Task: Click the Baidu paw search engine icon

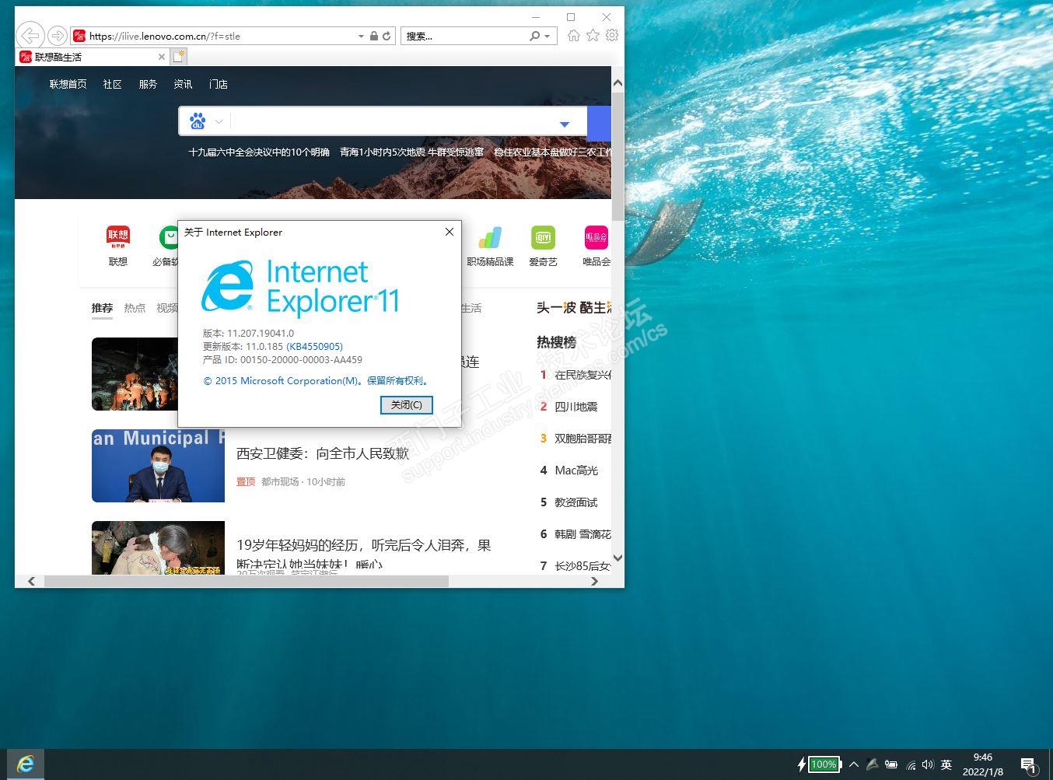Action: pos(198,121)
